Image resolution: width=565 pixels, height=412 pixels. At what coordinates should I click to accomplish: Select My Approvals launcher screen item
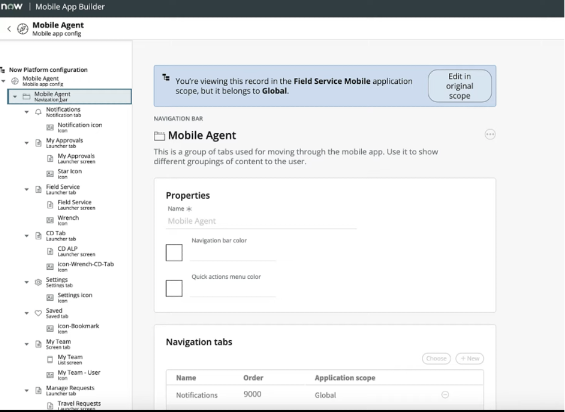click(76, 158)
